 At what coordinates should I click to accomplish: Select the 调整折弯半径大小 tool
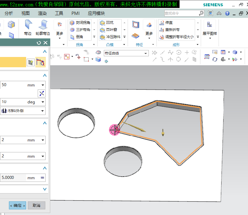click(177, 37)
